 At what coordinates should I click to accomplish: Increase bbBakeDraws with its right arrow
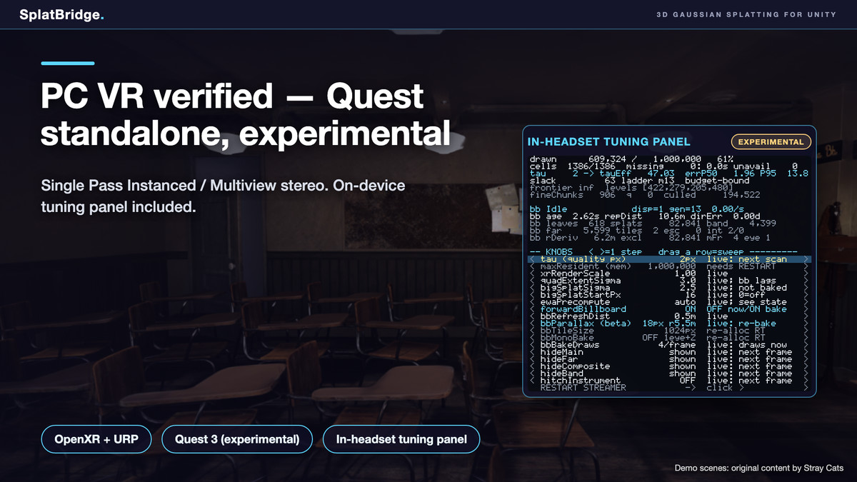point(806,345)
